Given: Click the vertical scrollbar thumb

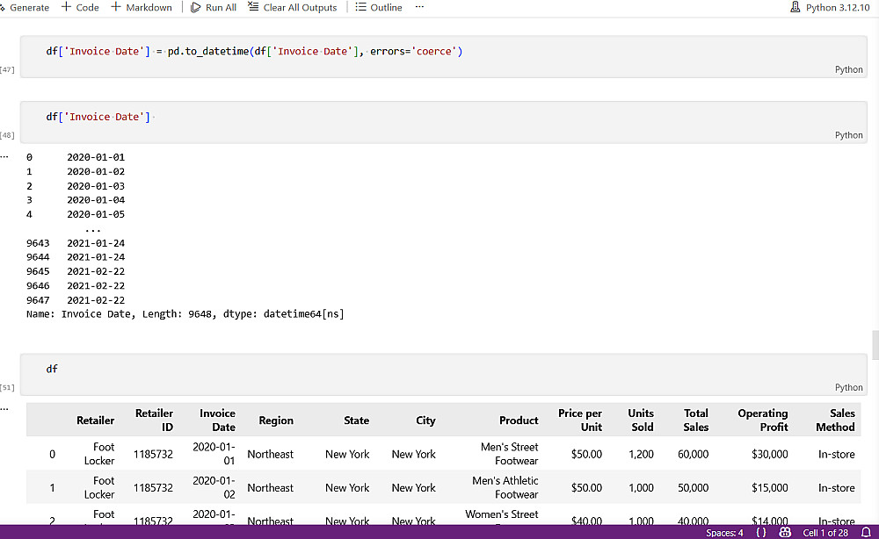Looking at the screenshot, I should (x=875, y=345).
